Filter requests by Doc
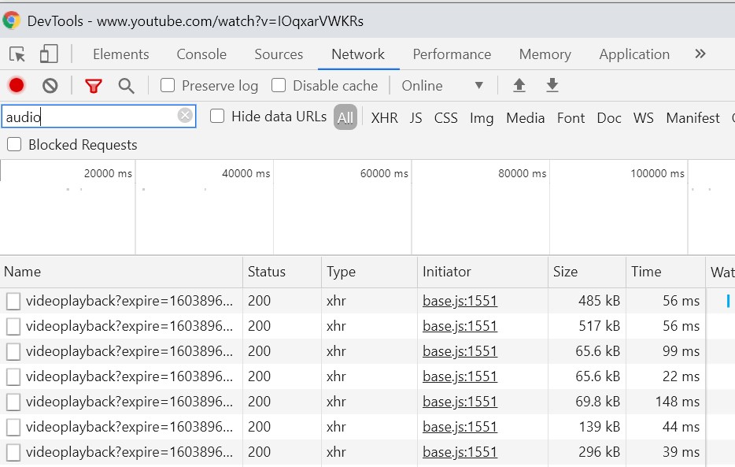Screen dimensions: 735x467 tap(609, 117)
